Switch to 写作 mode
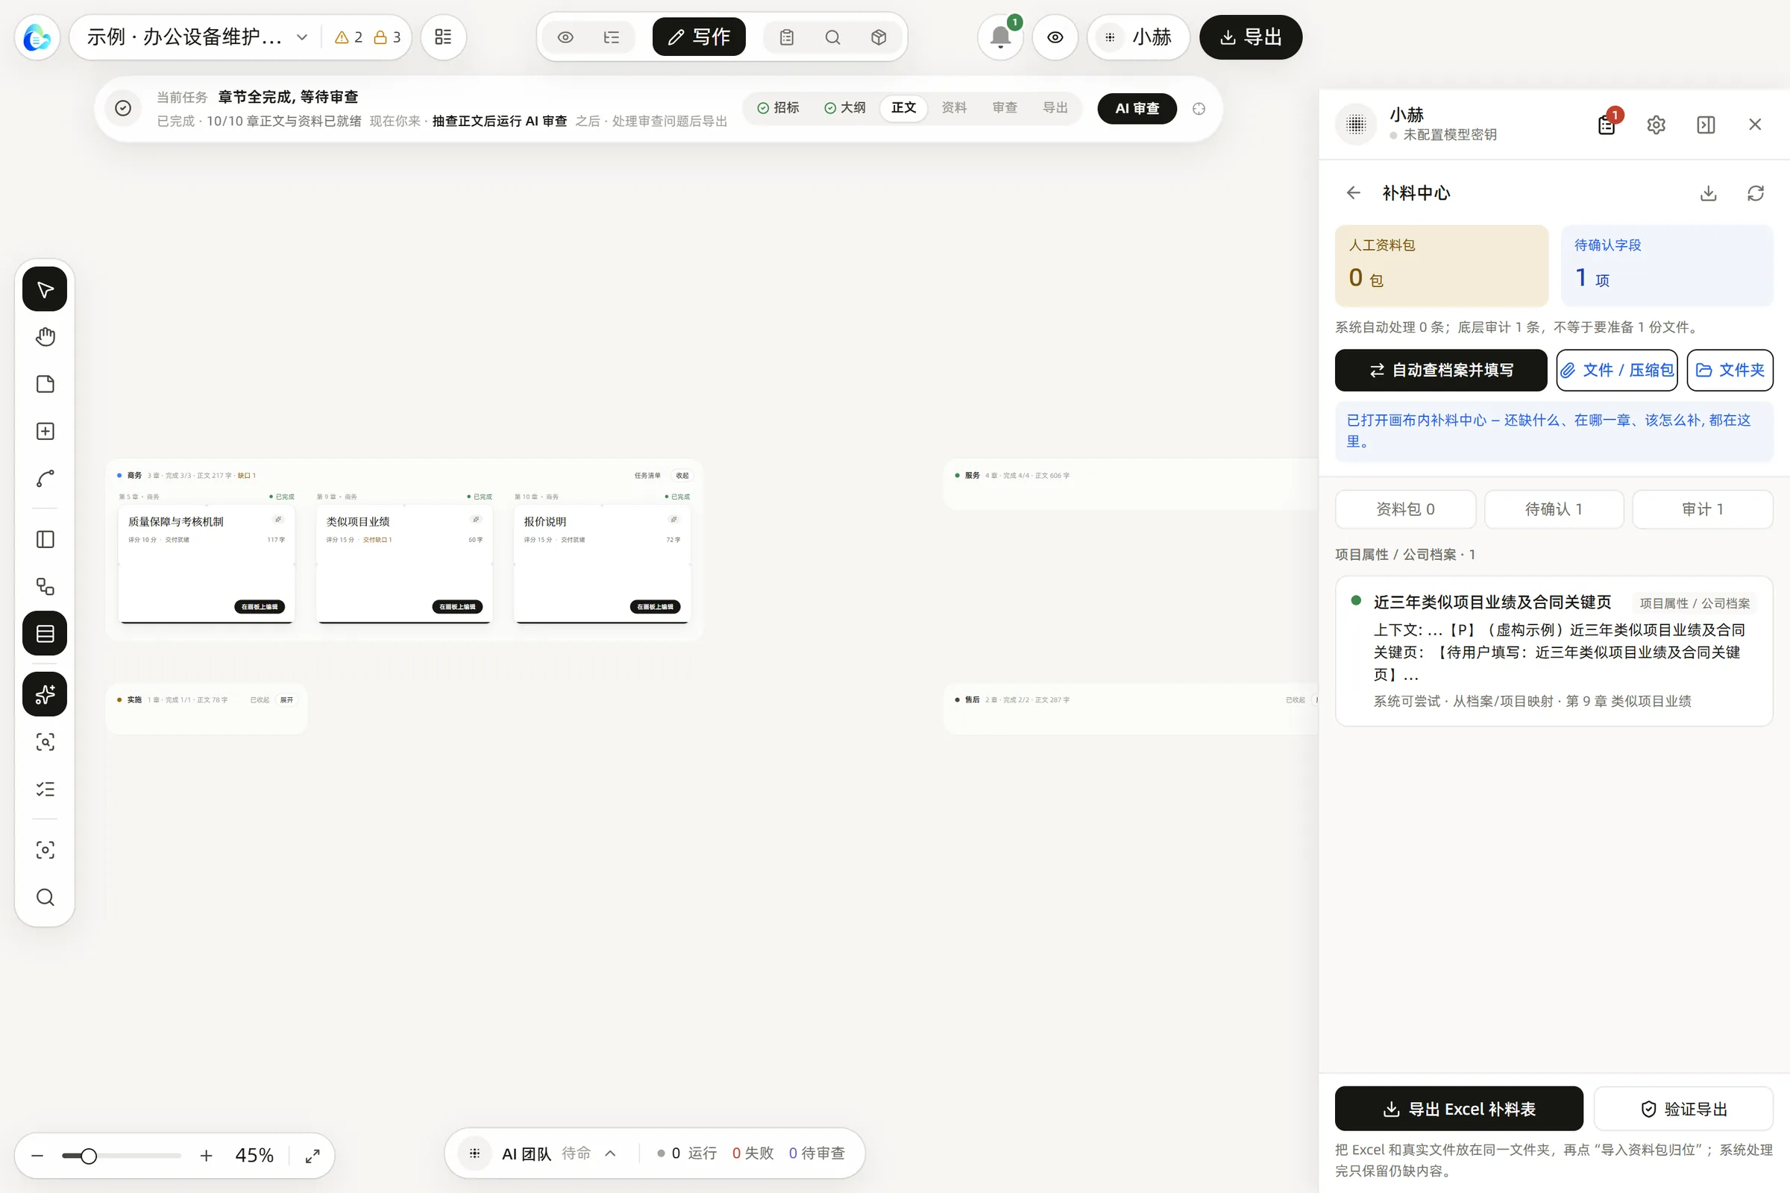This screenshot has width=1790, height=1193. point(699,37)
